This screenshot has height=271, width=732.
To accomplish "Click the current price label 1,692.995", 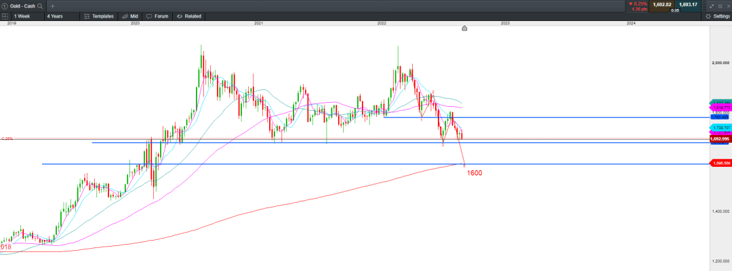I will (x=720, y=139).
